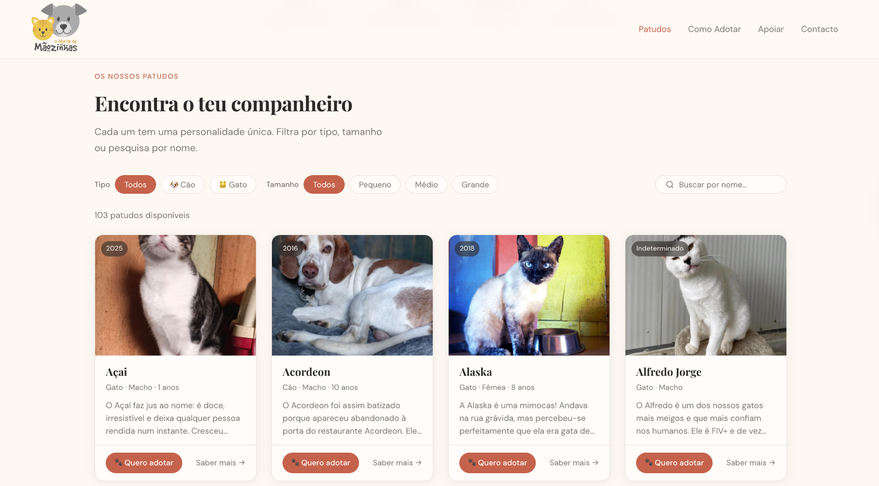Select Médio size filter
The height and width of the screenshot is (486, 879).
click(426, 185)
